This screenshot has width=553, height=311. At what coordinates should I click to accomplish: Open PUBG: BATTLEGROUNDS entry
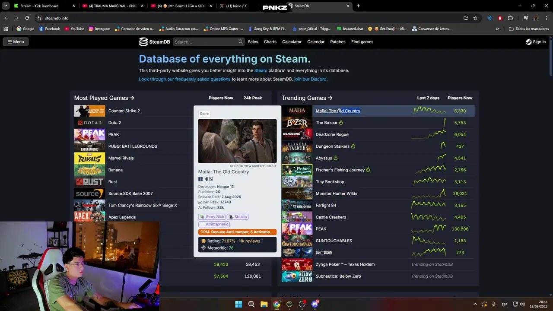[x=133, y=146]
